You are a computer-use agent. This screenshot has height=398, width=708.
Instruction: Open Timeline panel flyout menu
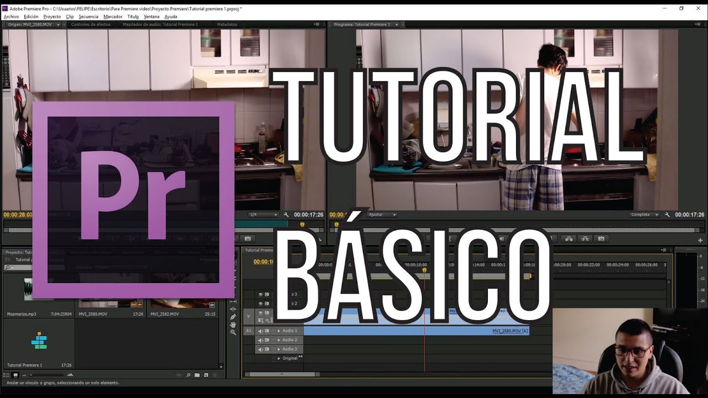pos(664,250)
